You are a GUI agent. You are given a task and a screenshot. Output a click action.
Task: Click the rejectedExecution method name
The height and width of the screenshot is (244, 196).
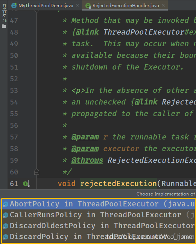[119, 183]
